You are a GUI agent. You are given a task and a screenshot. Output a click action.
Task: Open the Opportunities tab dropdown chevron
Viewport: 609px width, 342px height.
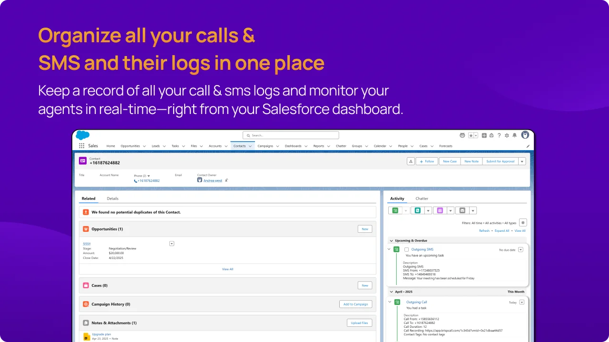tap(144, 146)
